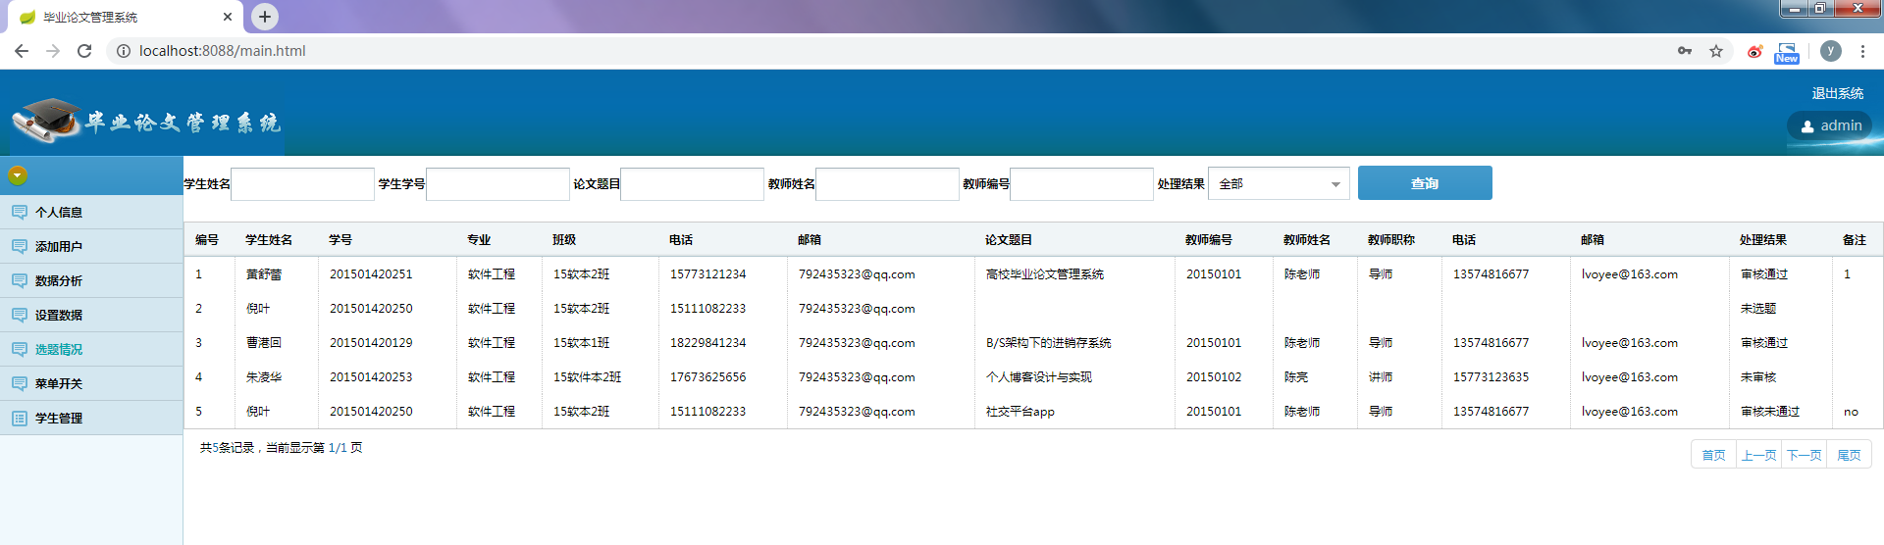This screenshot has height=545, width=1884.
Task: Click teacher name 陈亮
Action: click(1296, 377)
